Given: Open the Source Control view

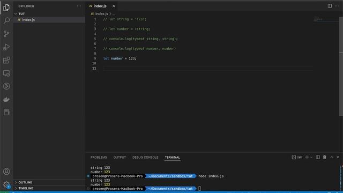Looking at the screenshot, I should tap(6, 34).
